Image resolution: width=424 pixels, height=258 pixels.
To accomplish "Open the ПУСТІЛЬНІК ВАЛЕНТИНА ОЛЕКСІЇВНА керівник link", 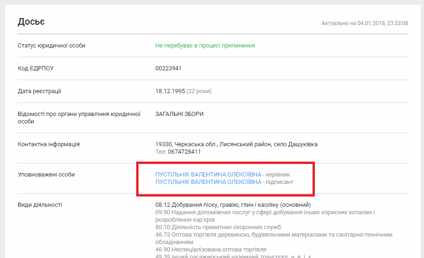I will coord(208,175).
